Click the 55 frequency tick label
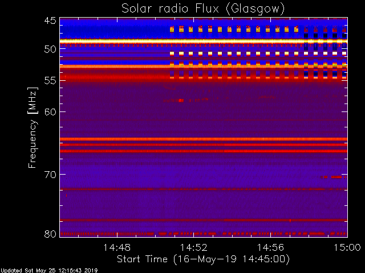The width and height of the screenshot is (365, 273). [x=50, y=81]
